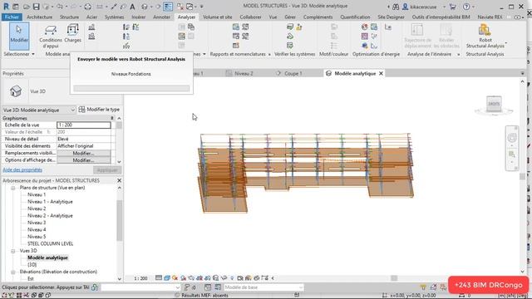This screenshot has height=299, width=532.
Task: Click the 1:200 scale in view control bar
Action: pyautogui.click(x=140, y=278)
